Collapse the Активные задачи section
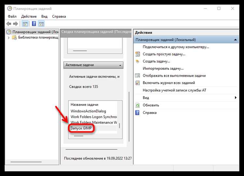Screen dimensions: 244x176 pyautogui.click(x=120, y=65)
